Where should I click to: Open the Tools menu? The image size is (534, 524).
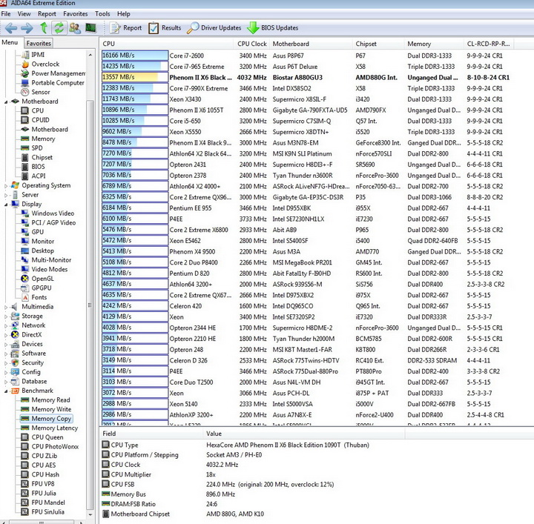point(102,14)
